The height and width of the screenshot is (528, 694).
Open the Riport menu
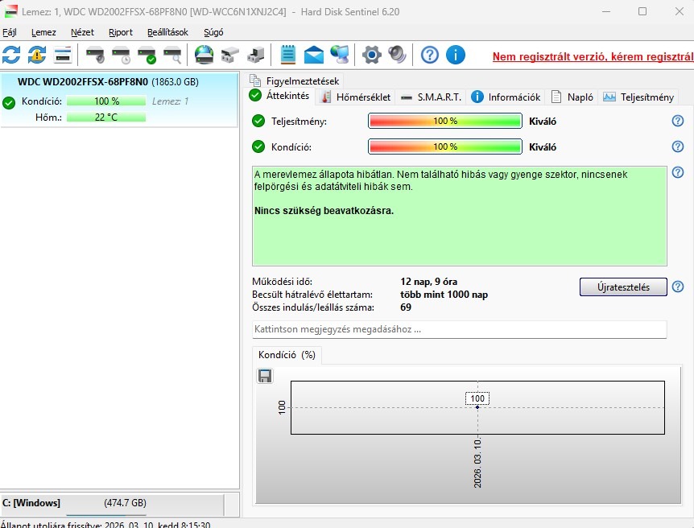[121, 32]
